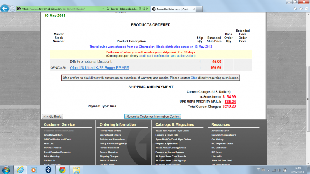Click the browser forward arrow button
310x174 pixels.
click(x=12, y=9)
